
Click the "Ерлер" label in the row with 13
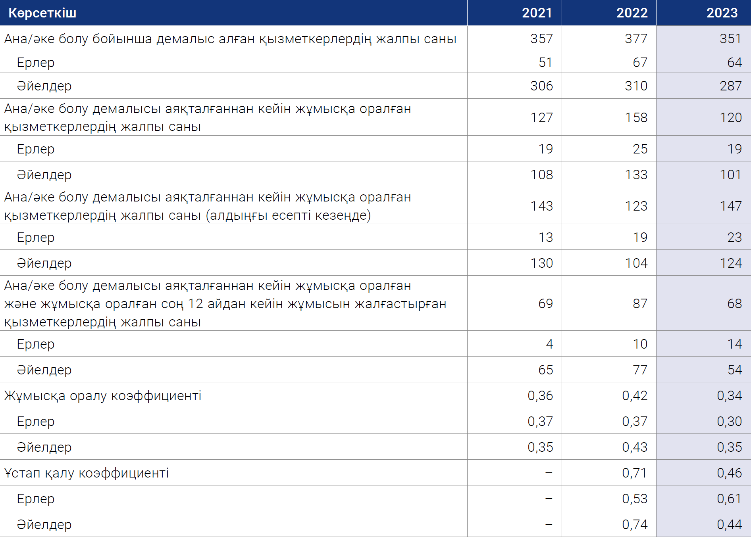[35, 238]
